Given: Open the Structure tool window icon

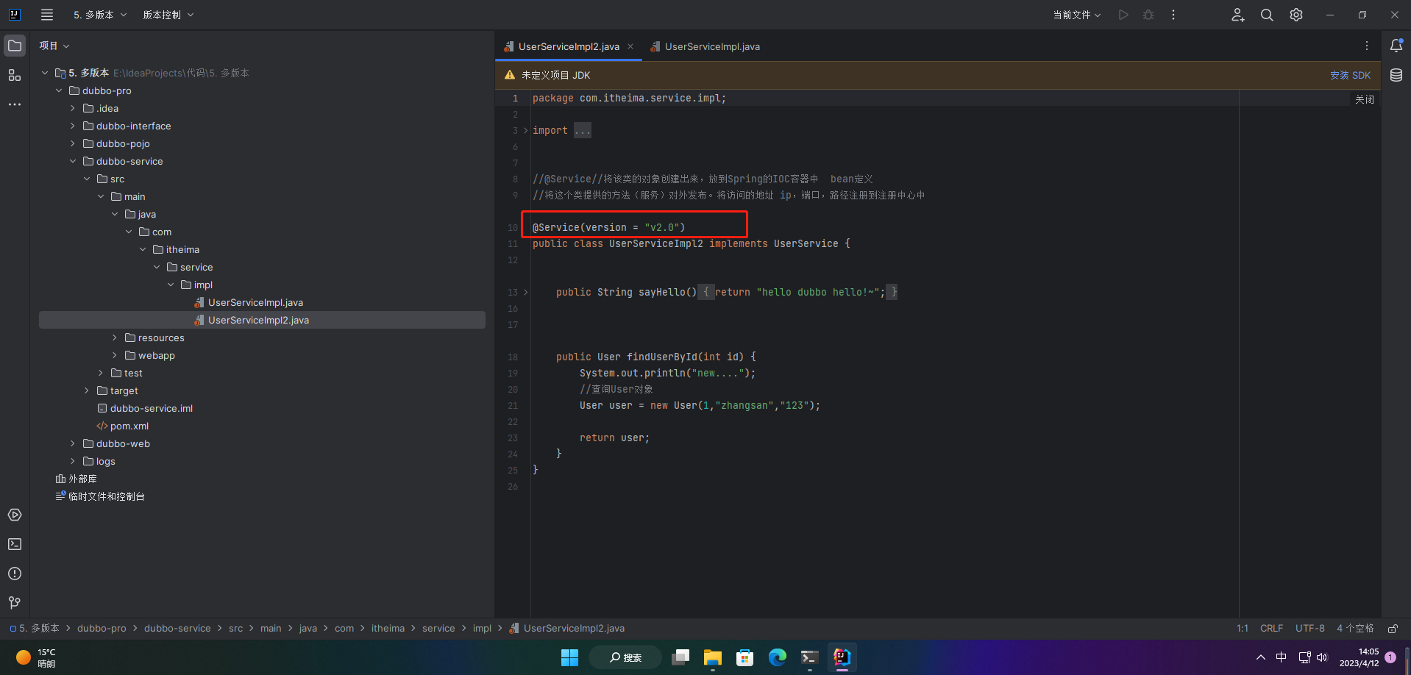Looking at the screenshot, I should coord(15,76).
